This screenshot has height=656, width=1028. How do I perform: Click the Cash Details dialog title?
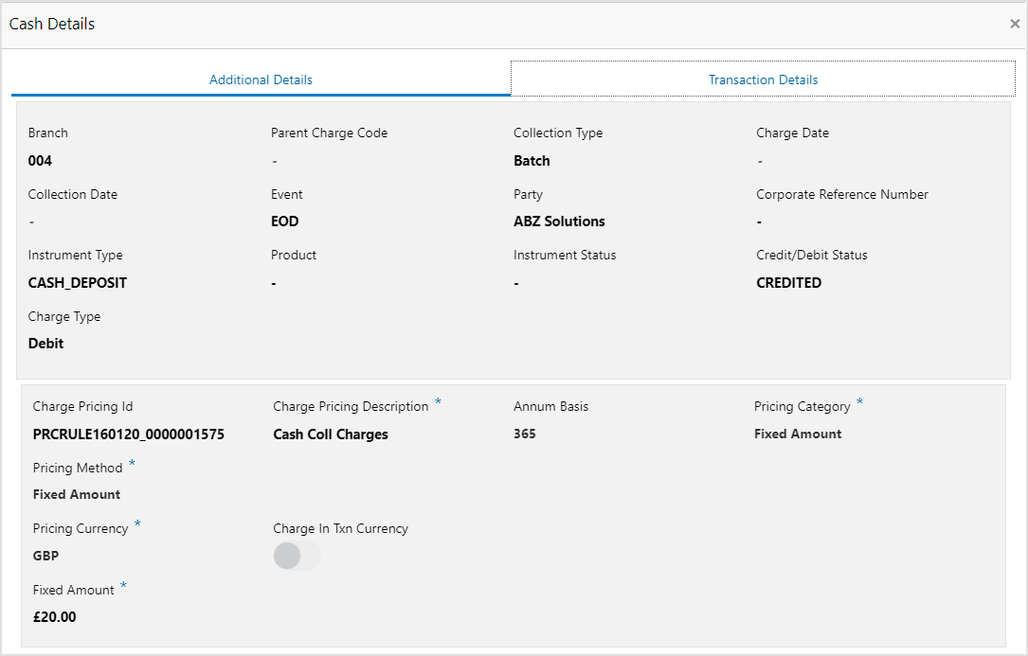[x=52, y=24]
